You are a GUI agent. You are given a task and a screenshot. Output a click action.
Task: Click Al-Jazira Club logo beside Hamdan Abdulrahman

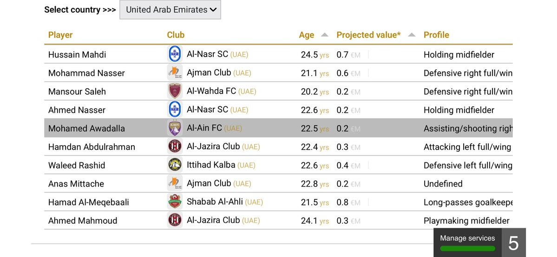pos(175,147)
